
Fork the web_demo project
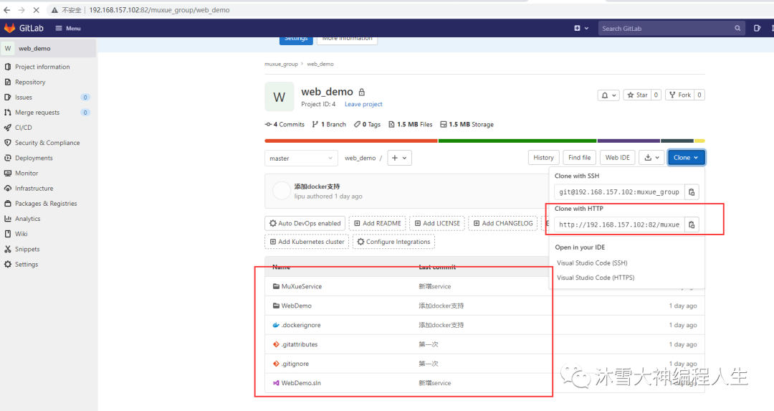point(679,95)
